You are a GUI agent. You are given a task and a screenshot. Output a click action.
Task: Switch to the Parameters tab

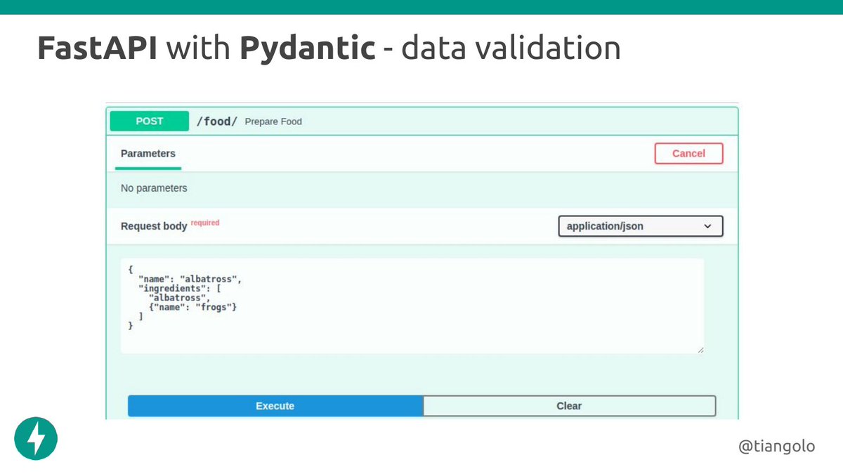148,153
